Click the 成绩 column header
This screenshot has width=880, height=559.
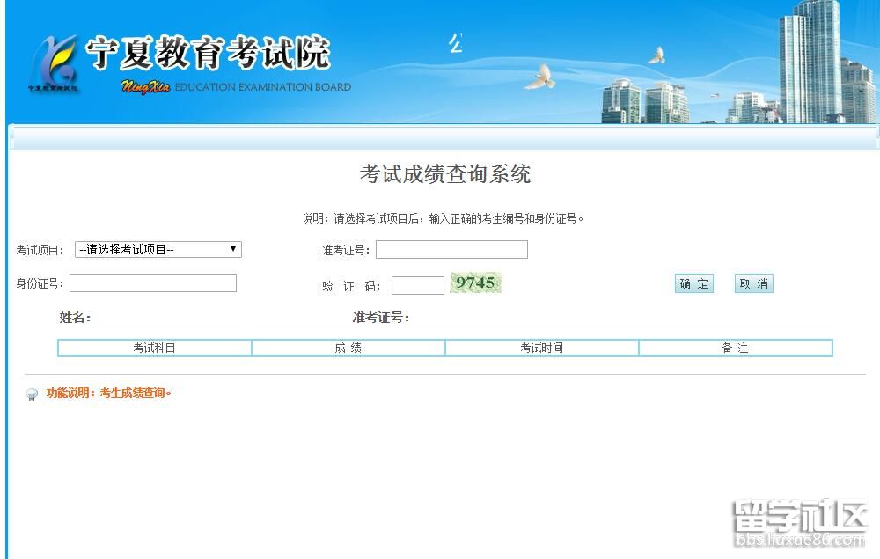pyautogui.click(x=348, y=349)
